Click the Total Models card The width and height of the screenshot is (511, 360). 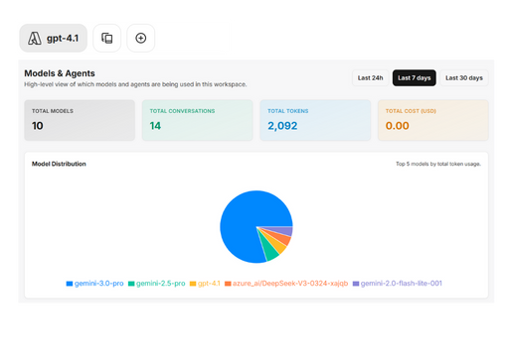pos(80,120)
